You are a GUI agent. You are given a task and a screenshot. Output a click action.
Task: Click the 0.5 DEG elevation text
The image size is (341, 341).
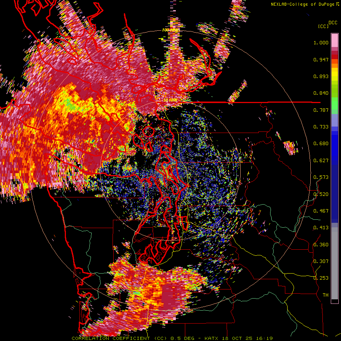pyautogui.click(x=182, y=338)
